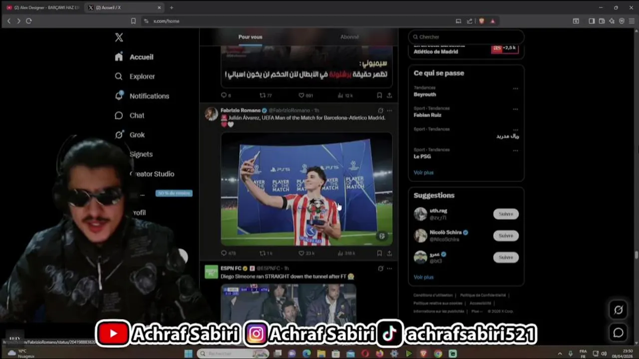Click the Windows taskbar search box
The width and height of the screenshot is (639, 359).
click(x=233, y=354)
